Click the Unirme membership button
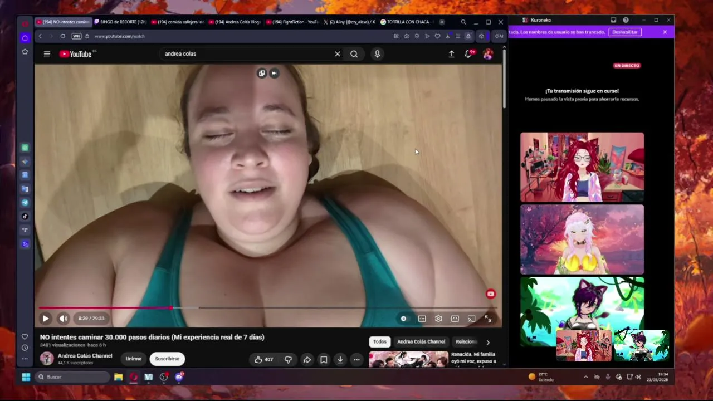Screen dimensions: 713x401 pos(134,359)
